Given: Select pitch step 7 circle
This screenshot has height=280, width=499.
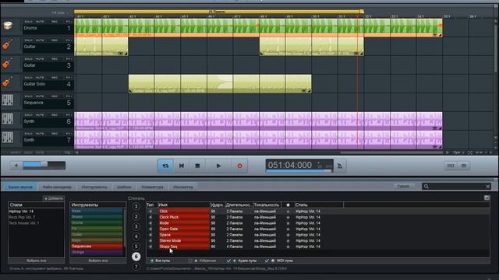Looking at the screenshot, I should coord(136,266).
